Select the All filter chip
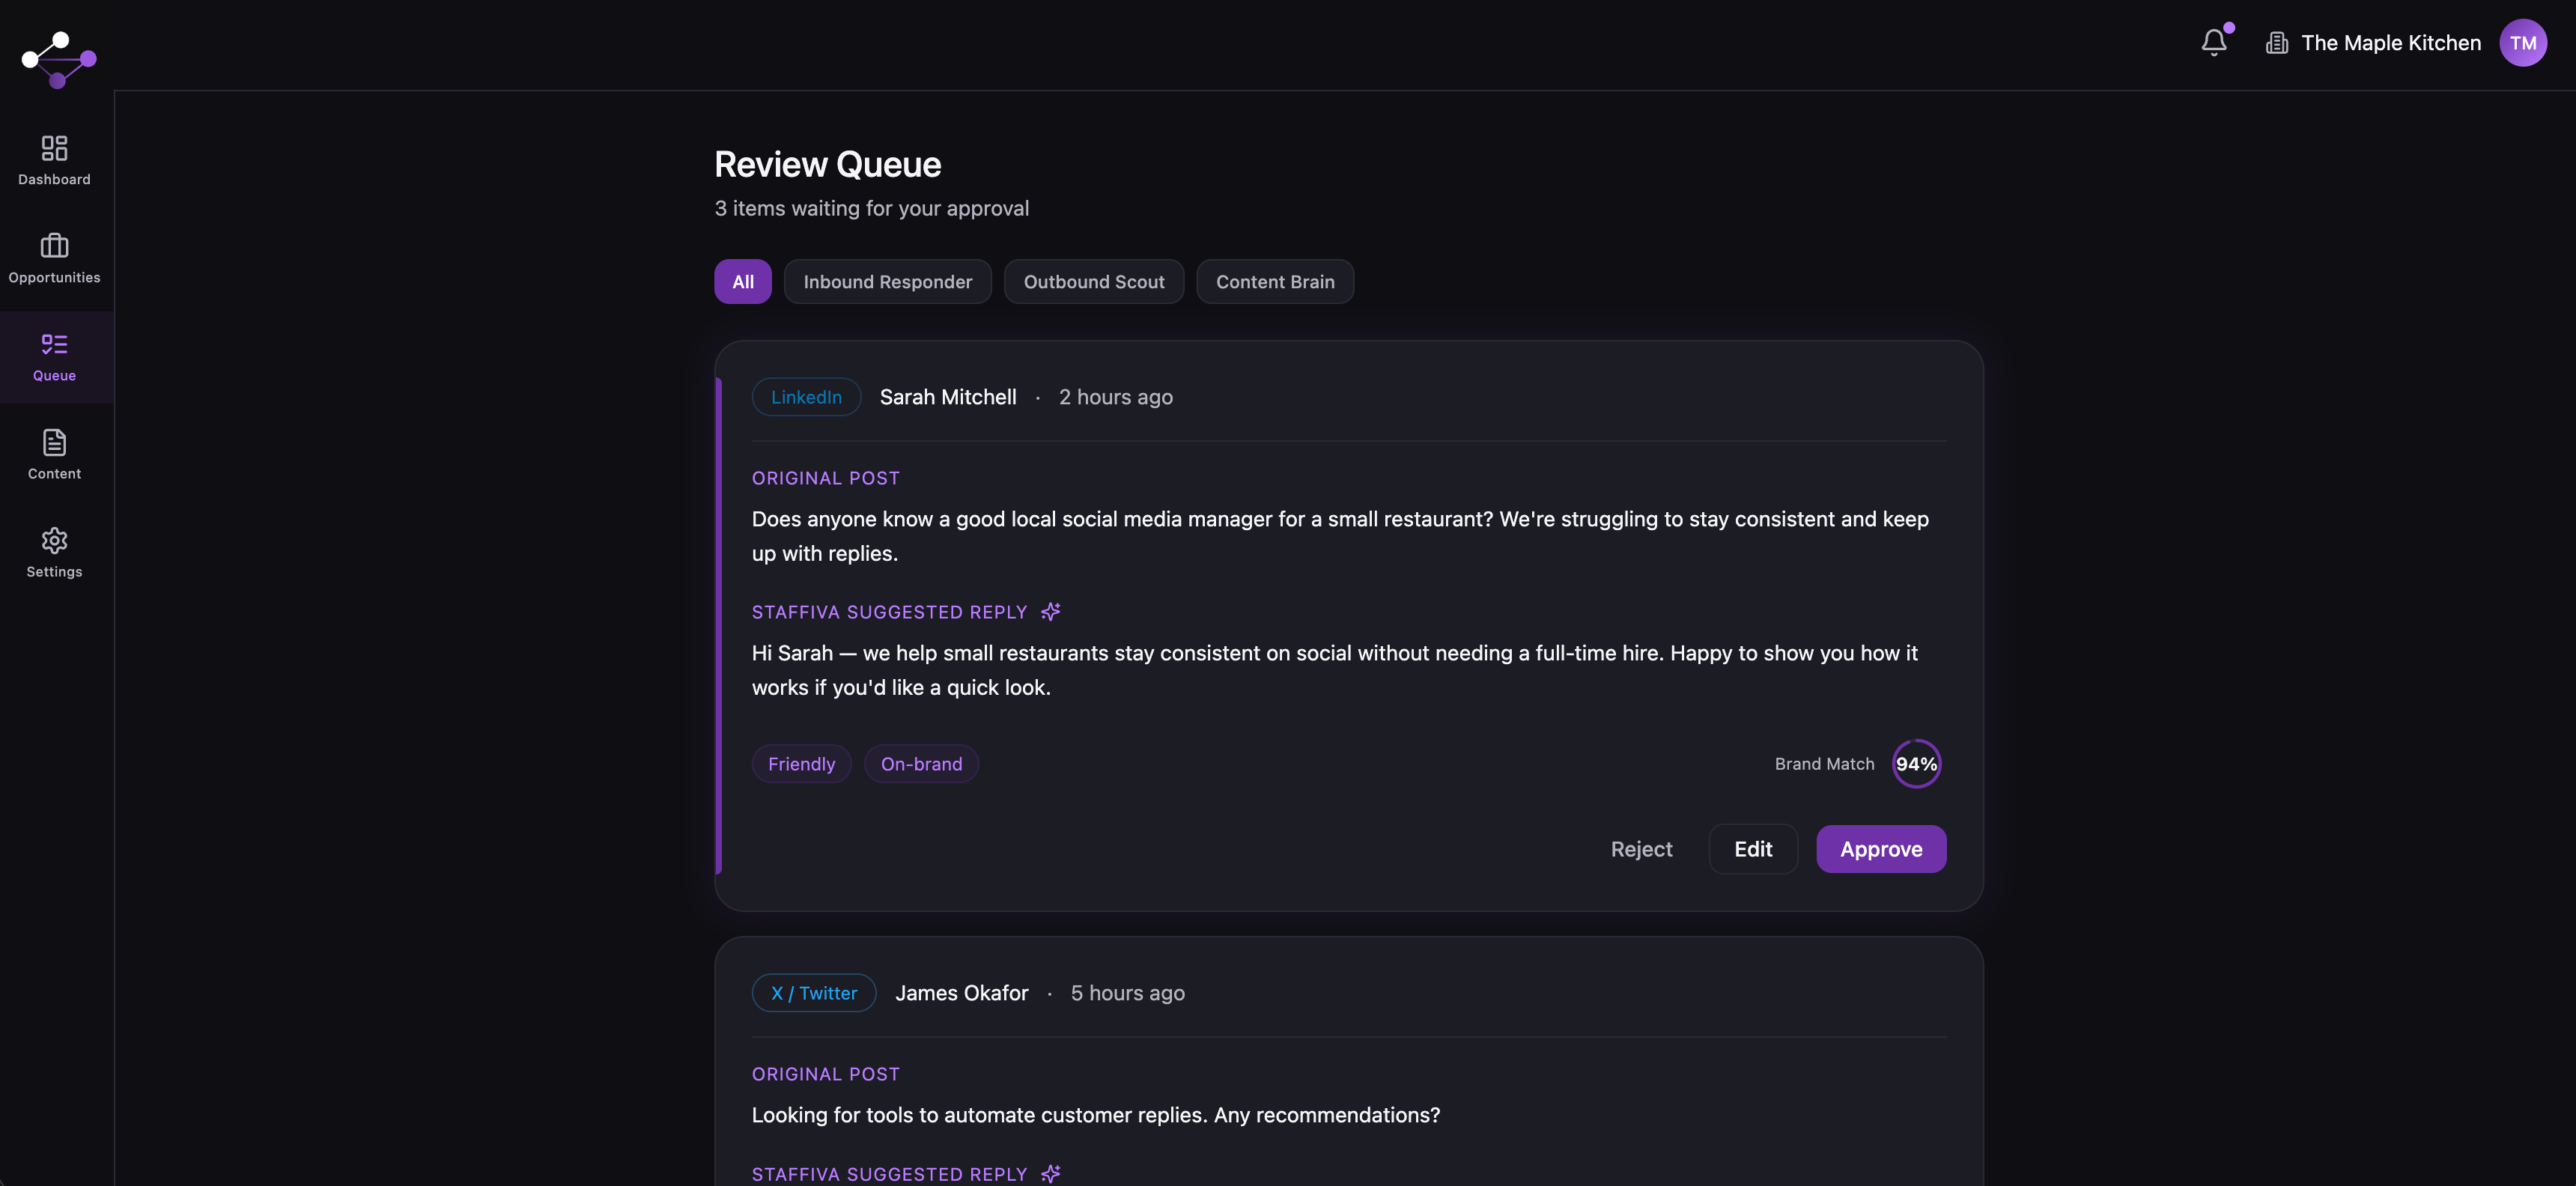Screen dimensions: 2576x1186 pyautogui.click(x=742, y=281)
